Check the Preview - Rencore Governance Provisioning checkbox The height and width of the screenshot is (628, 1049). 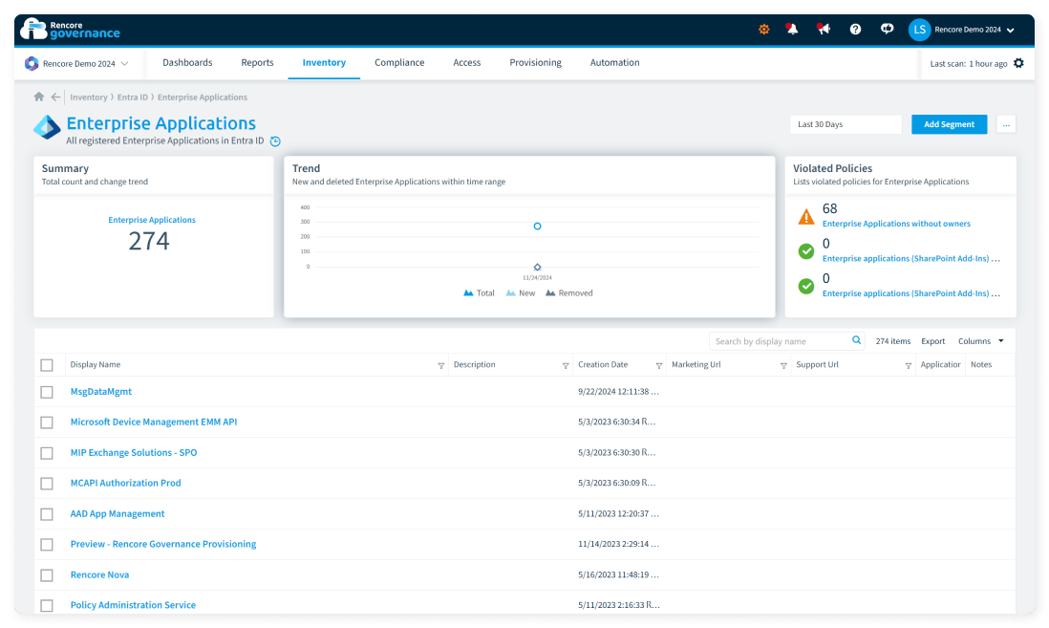(47, 544)
